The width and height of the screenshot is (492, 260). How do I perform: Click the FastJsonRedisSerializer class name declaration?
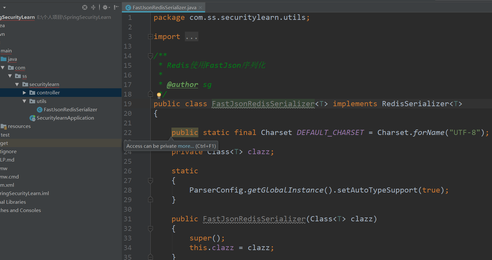tap(263, 104)
